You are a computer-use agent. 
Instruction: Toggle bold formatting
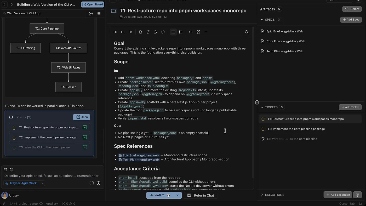140,32
